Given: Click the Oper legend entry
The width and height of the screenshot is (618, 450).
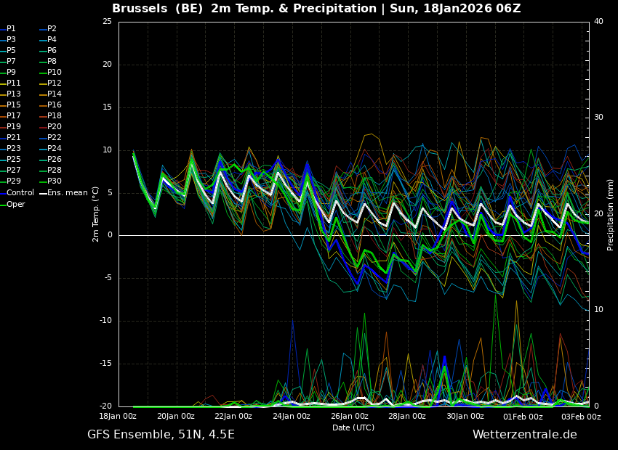Looking at the screenshot, I should pos(16,204).
